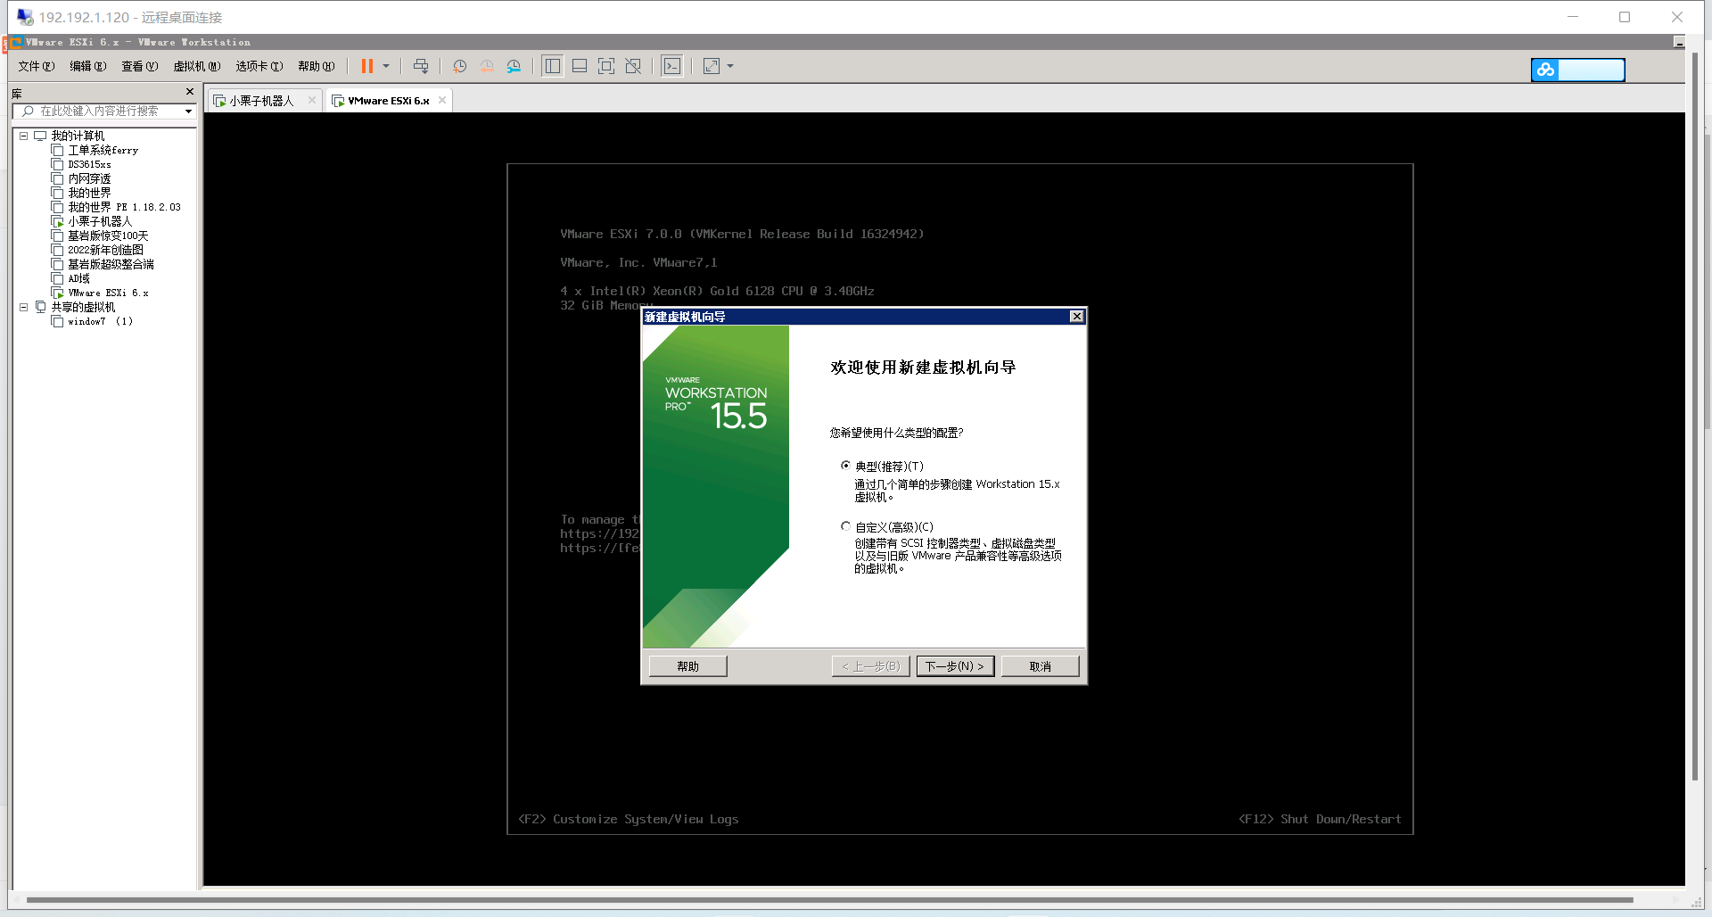The image size is (1712, 917).
Task: Click the VMware Workstation title bar icon
Action: [16, 42]
